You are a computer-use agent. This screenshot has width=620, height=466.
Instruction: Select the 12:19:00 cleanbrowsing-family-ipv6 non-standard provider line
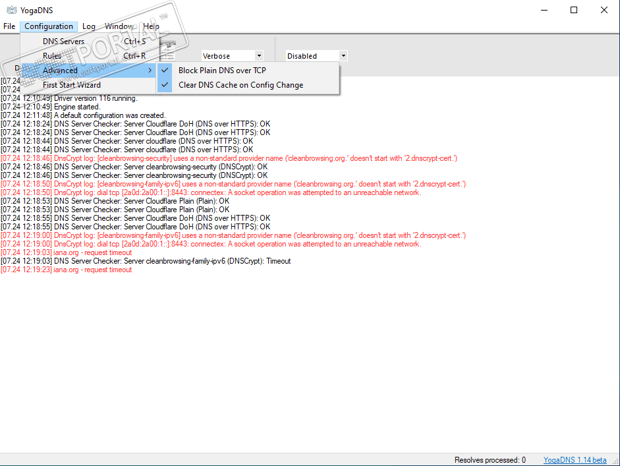coord(233,235)
